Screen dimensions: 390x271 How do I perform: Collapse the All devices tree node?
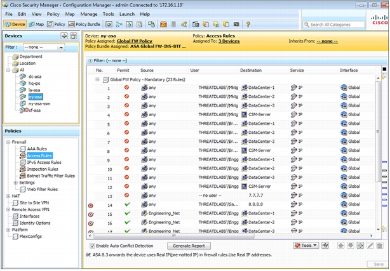coord(8,70)
